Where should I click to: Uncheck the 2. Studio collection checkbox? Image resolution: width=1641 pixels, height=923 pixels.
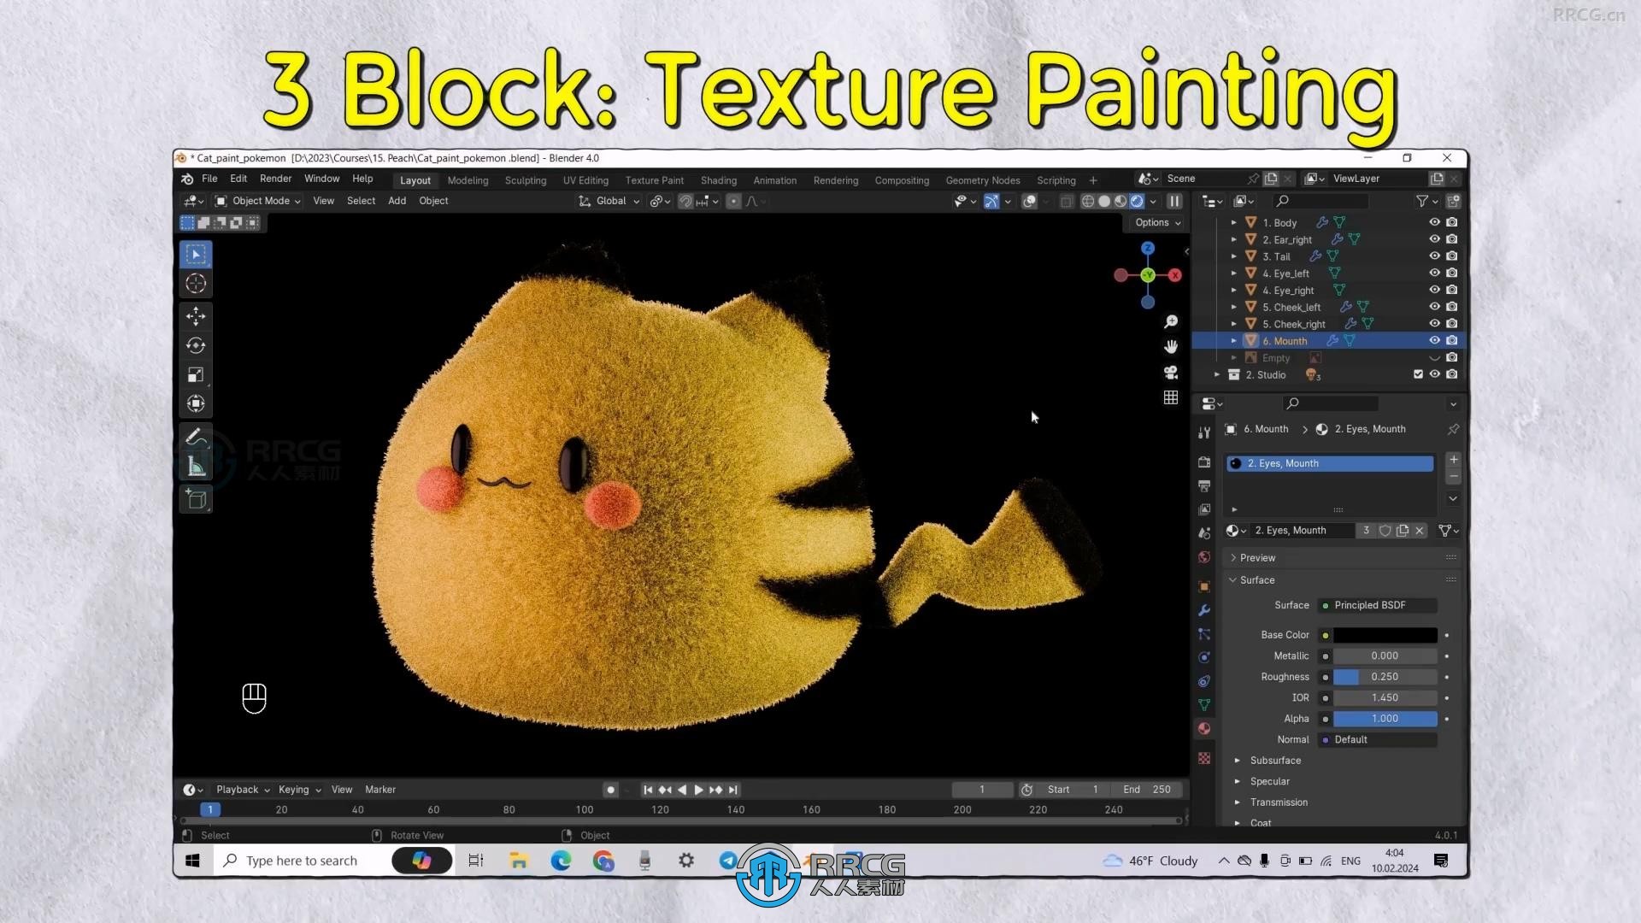coord(1418,374)
